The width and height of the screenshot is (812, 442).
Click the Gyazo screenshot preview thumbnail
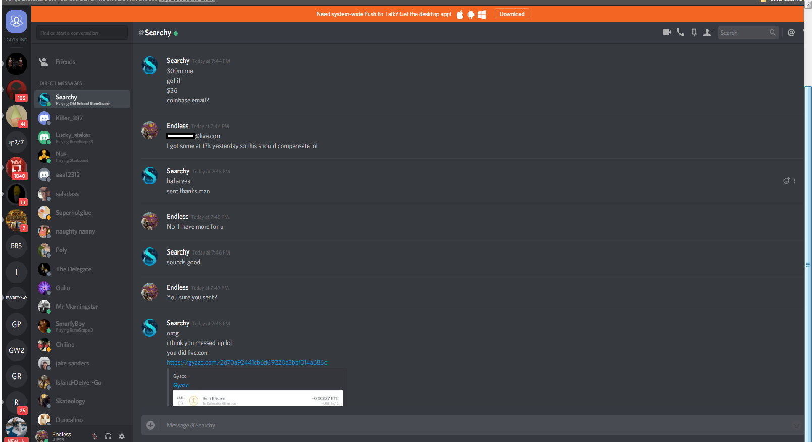point(258,398)
